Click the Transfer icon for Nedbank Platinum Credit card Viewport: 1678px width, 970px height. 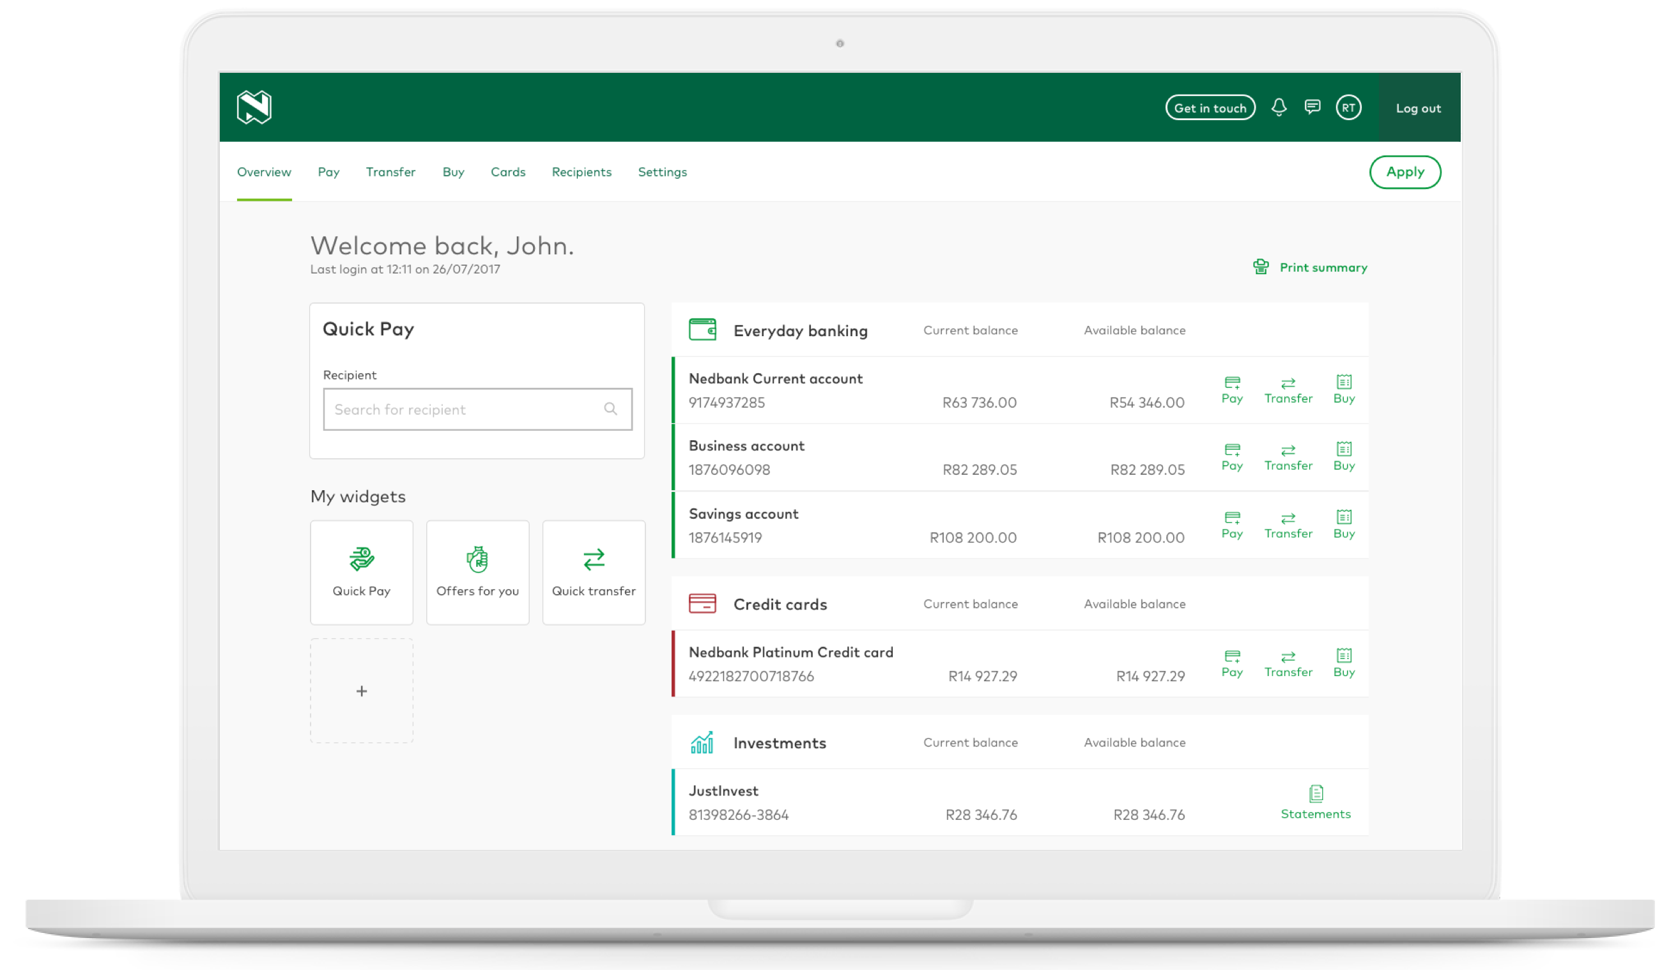(1286, 661)
